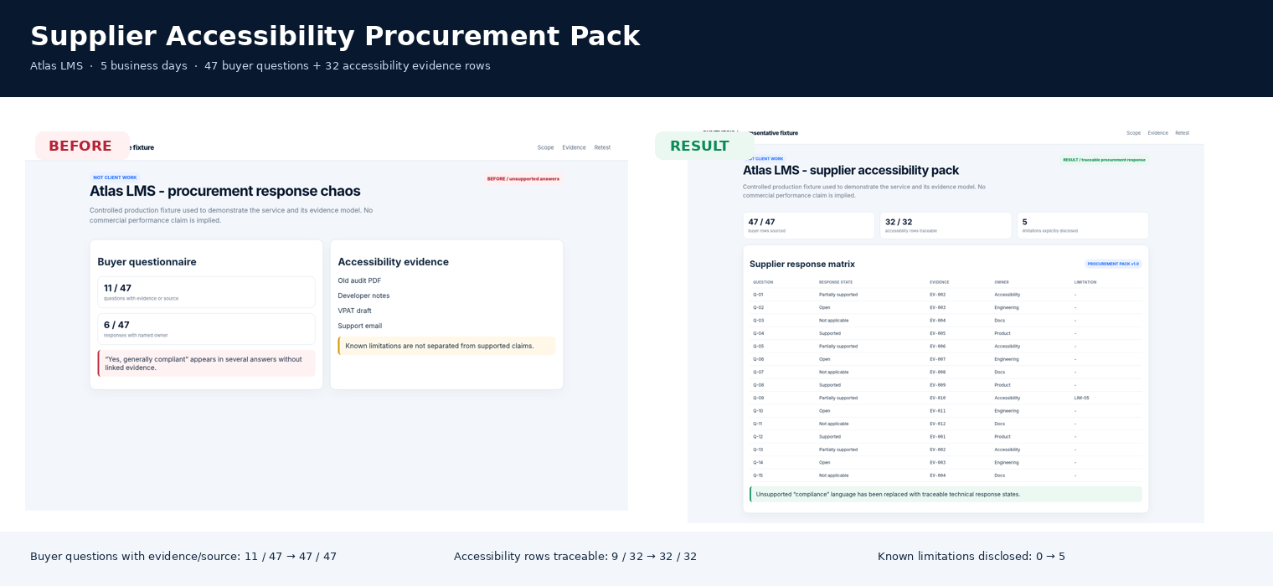Open Scope link in the Result panel
Image resolution: width=1273 pixels, height=586 pixels.
1133,133
